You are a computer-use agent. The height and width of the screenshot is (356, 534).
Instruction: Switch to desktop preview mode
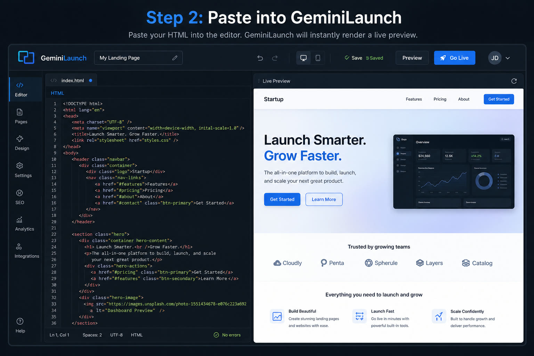coord(304,58)
